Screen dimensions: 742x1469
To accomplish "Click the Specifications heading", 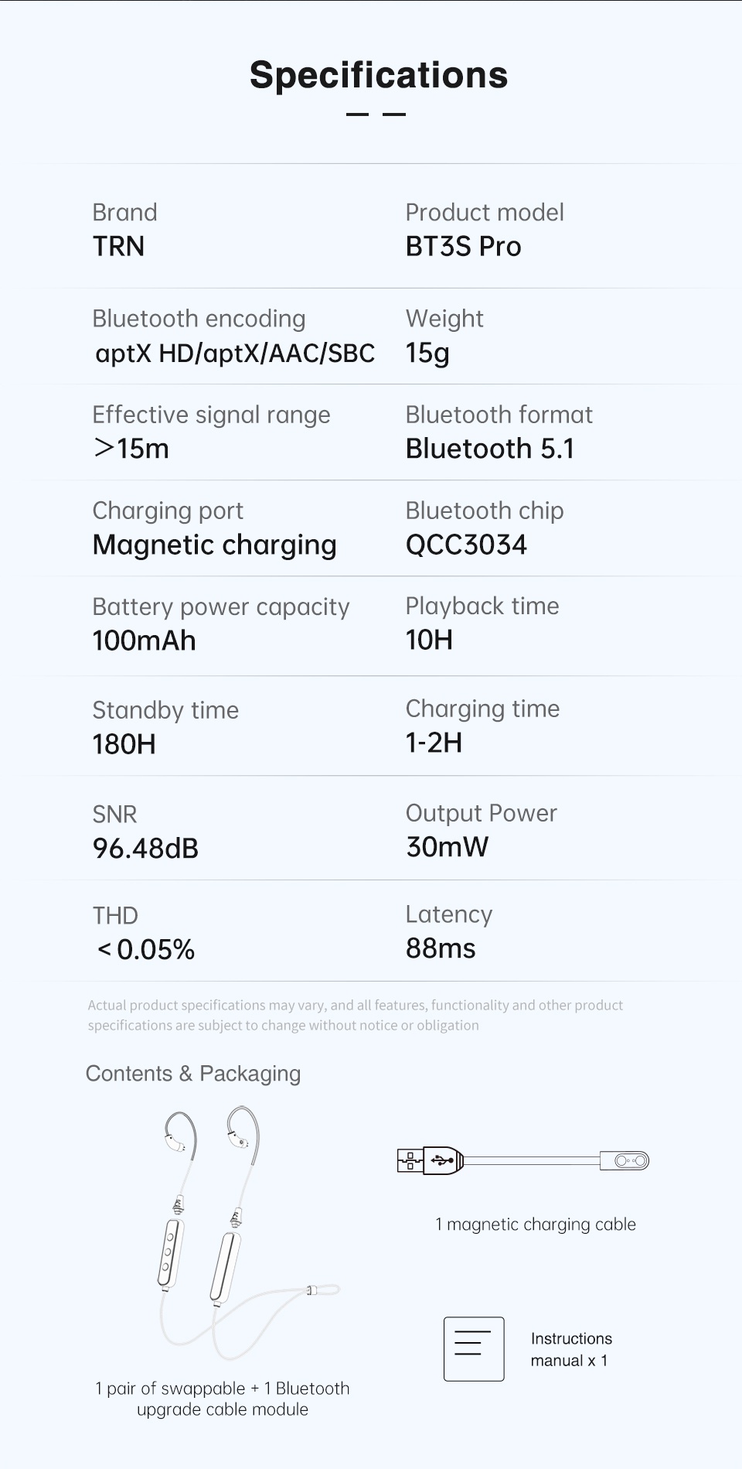I will (379, 75).
